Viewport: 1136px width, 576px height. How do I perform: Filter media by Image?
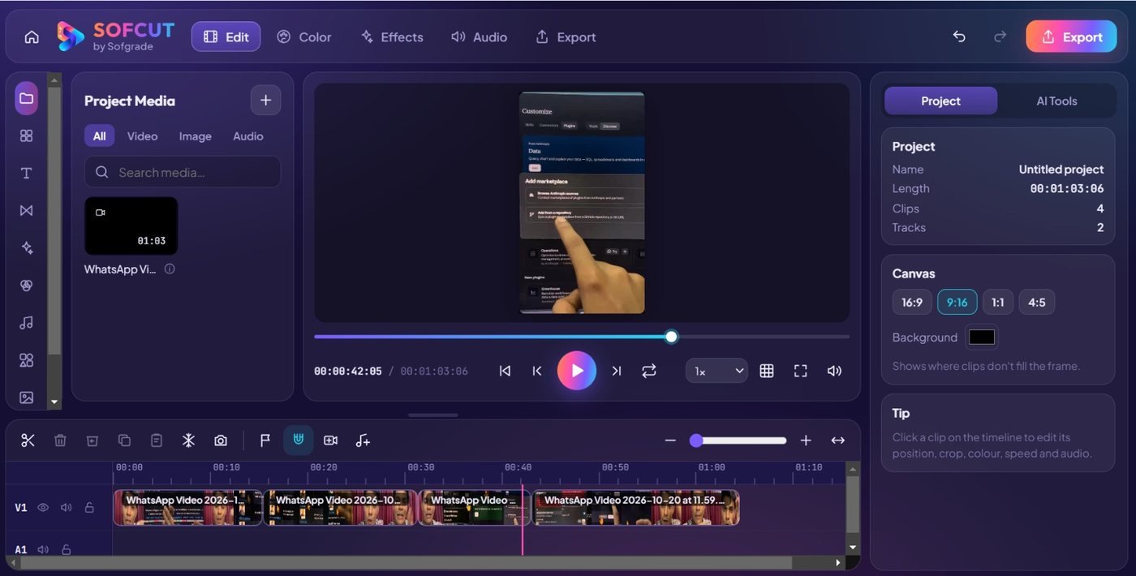tap(195, 135)
